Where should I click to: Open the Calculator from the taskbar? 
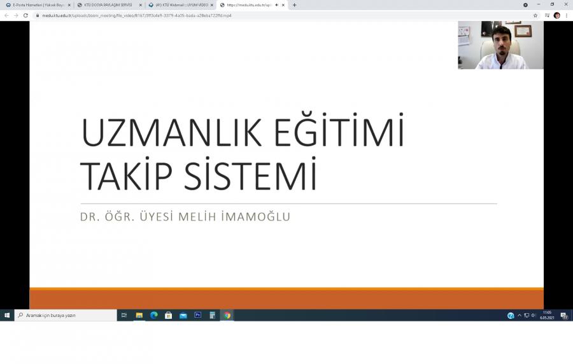(212, 315)
